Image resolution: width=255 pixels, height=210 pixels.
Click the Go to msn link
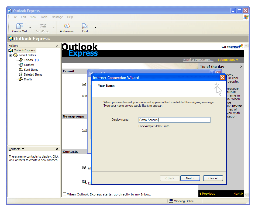pyautogui.click(x=232, y=47)
